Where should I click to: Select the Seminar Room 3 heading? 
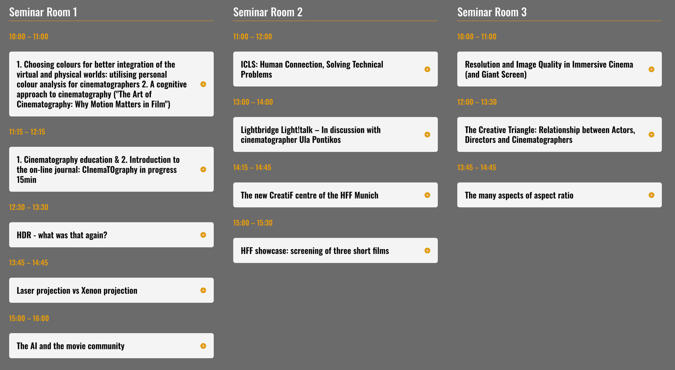pyautogui.click(x=492, y=12)
